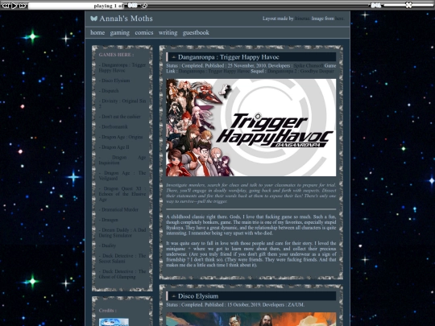Image resolution: width=435 pixels, height=326 pixels.
Task: Click the 'playing 1 of' track title field
Action: [x=77, y=6]
